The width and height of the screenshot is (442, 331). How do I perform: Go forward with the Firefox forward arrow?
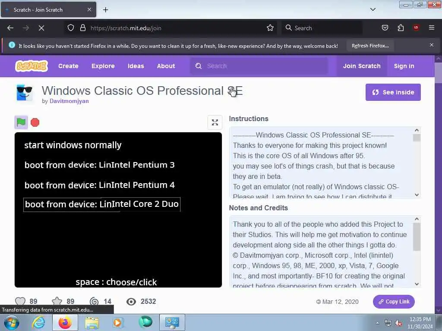pos(26,28)
